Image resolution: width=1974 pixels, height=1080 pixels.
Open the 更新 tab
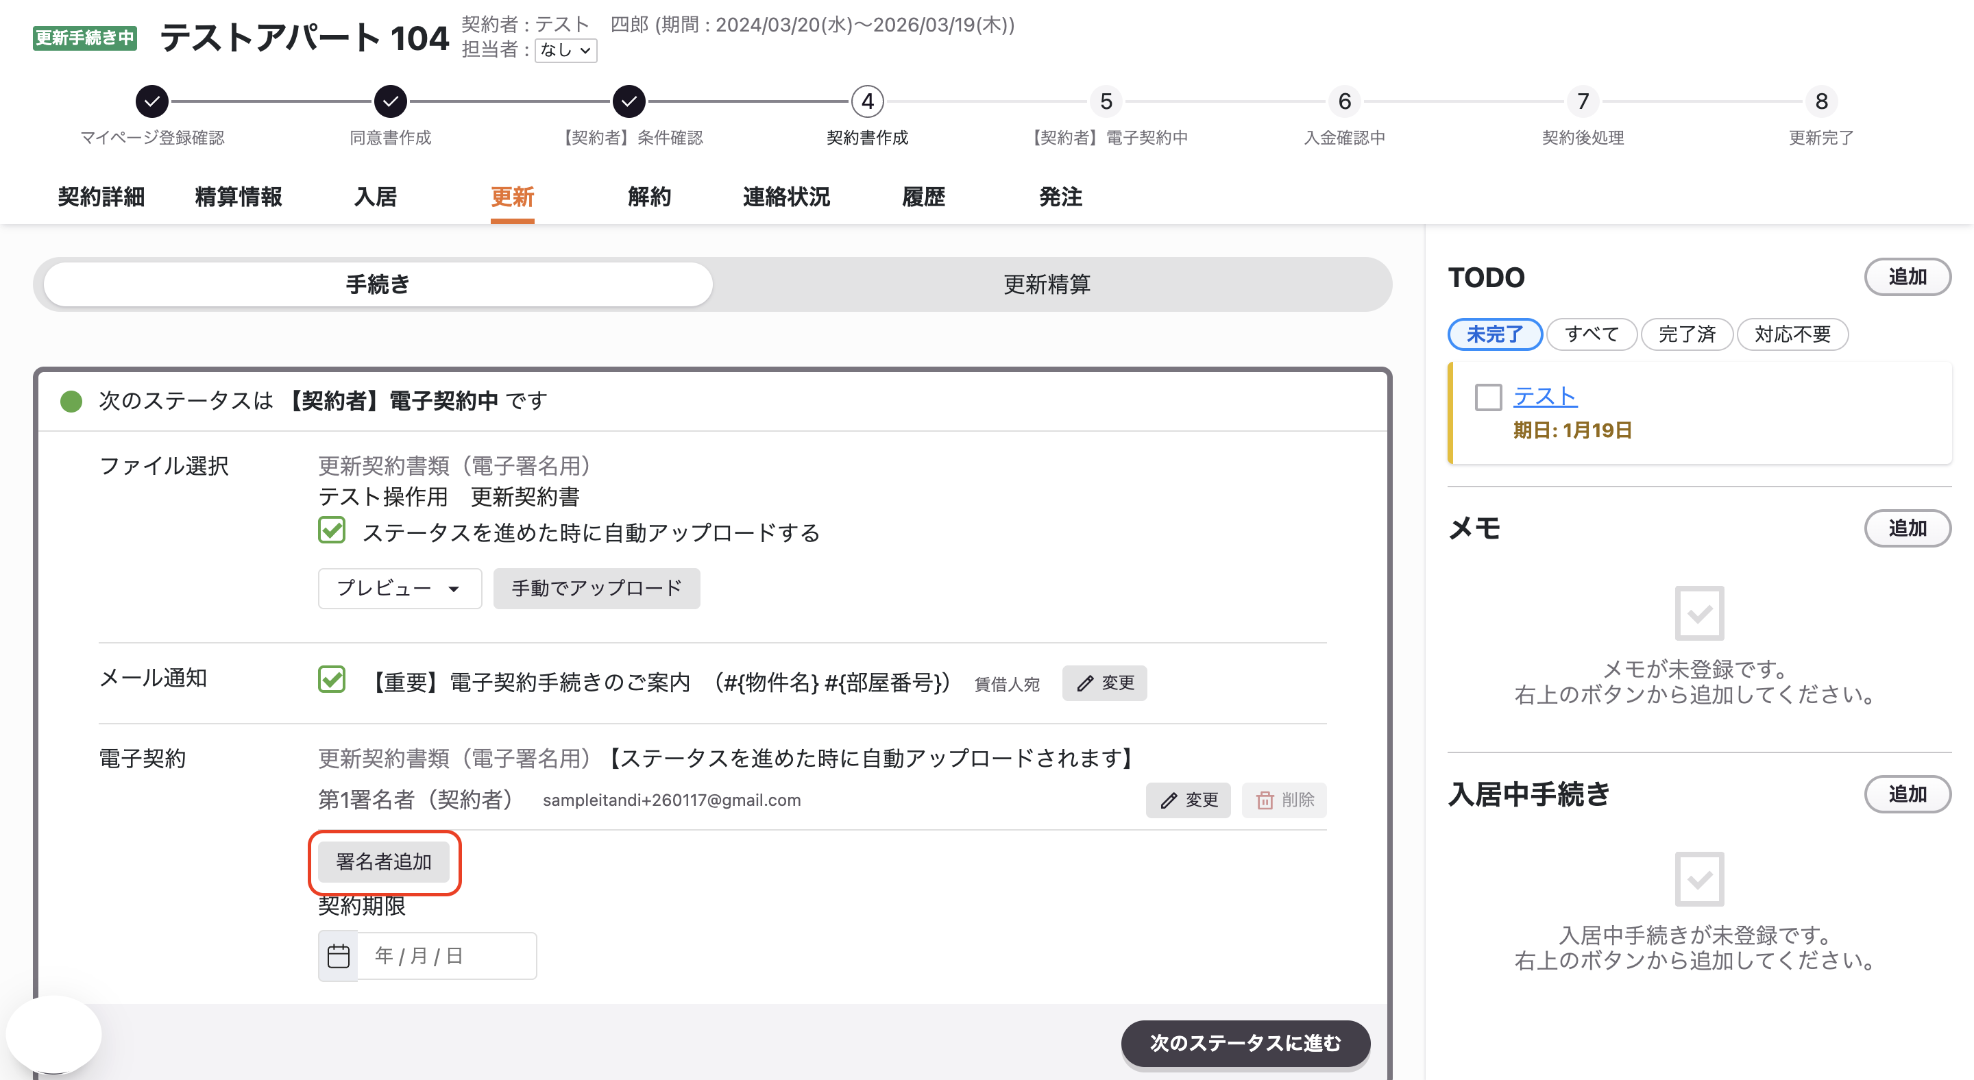(x=513, y=197)
